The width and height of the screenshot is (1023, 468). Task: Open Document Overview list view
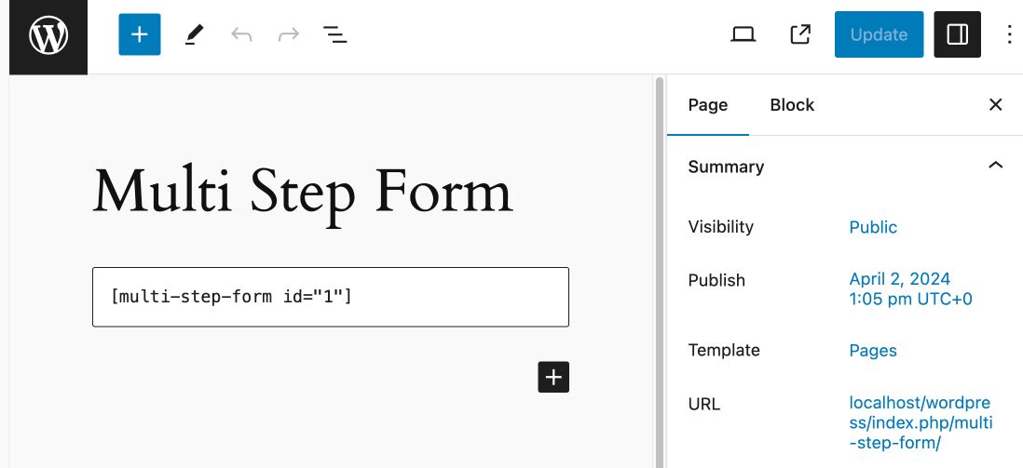tap(335, 35)
